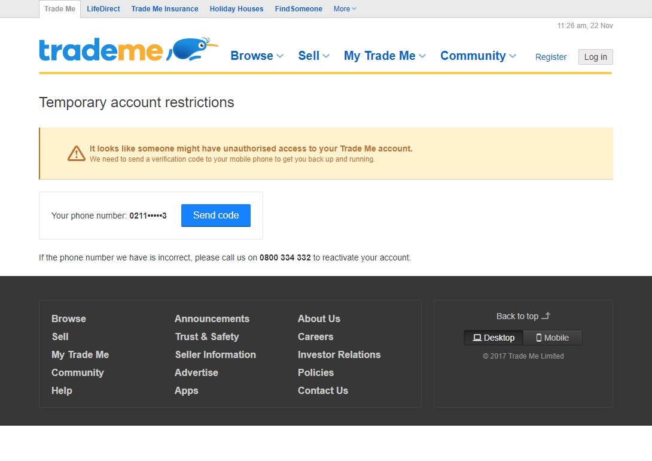Click the Log in button
Image resolution: width=652 pixels, height=461 pixels.
(595, 57)
